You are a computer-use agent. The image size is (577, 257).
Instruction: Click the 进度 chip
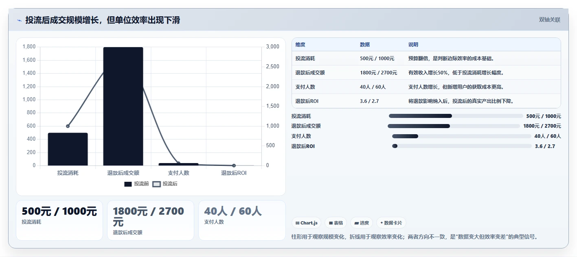click(x=362, y=223)
